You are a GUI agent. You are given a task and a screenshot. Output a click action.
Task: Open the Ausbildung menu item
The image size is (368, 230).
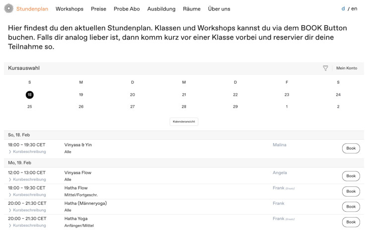[x=161, y=9]
